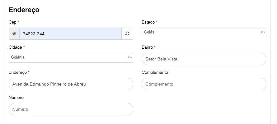Clear the Estado selection with its x
Screen dimensions: 277x124
pos(262,32)
